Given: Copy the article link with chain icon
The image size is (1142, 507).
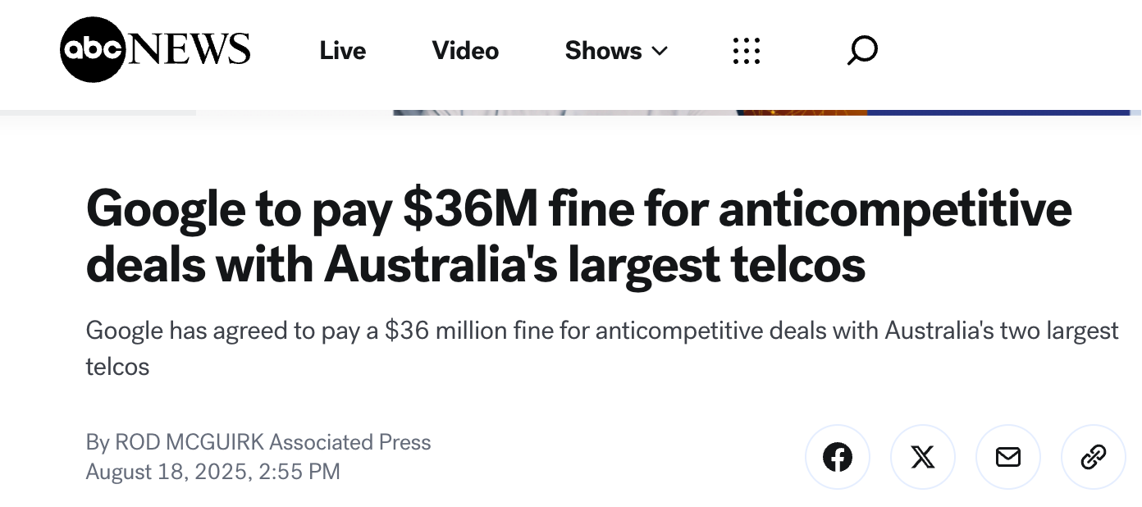Looking at the screenshot, I should [x=1093, y=457].
